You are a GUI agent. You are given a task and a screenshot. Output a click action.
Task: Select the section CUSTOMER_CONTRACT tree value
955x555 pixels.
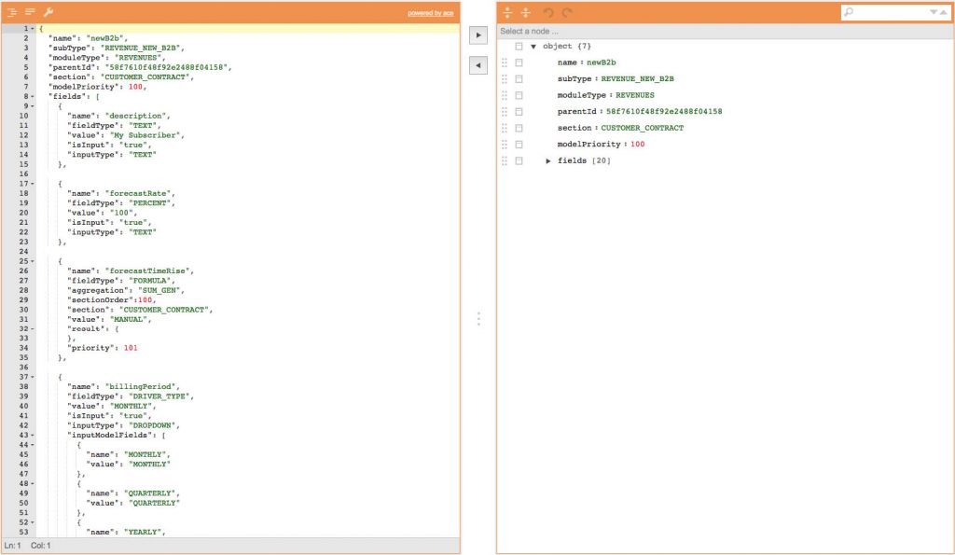click(x=642, y=128)
